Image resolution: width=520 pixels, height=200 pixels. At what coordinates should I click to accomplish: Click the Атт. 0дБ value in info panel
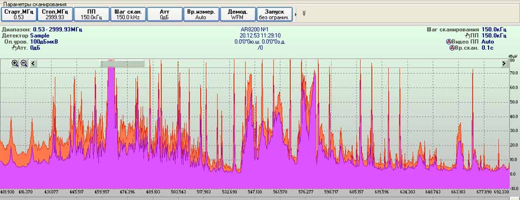click(35, 48)
